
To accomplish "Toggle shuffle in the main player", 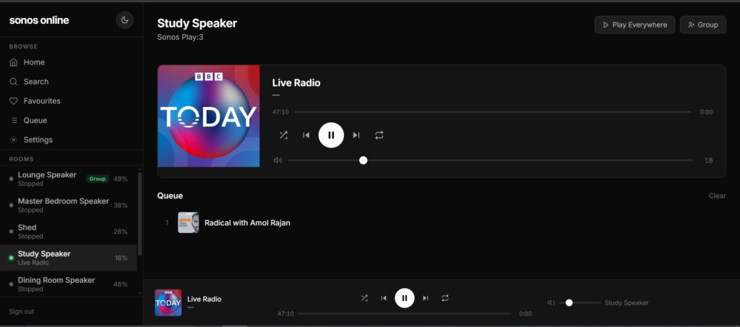I will 283,135.
